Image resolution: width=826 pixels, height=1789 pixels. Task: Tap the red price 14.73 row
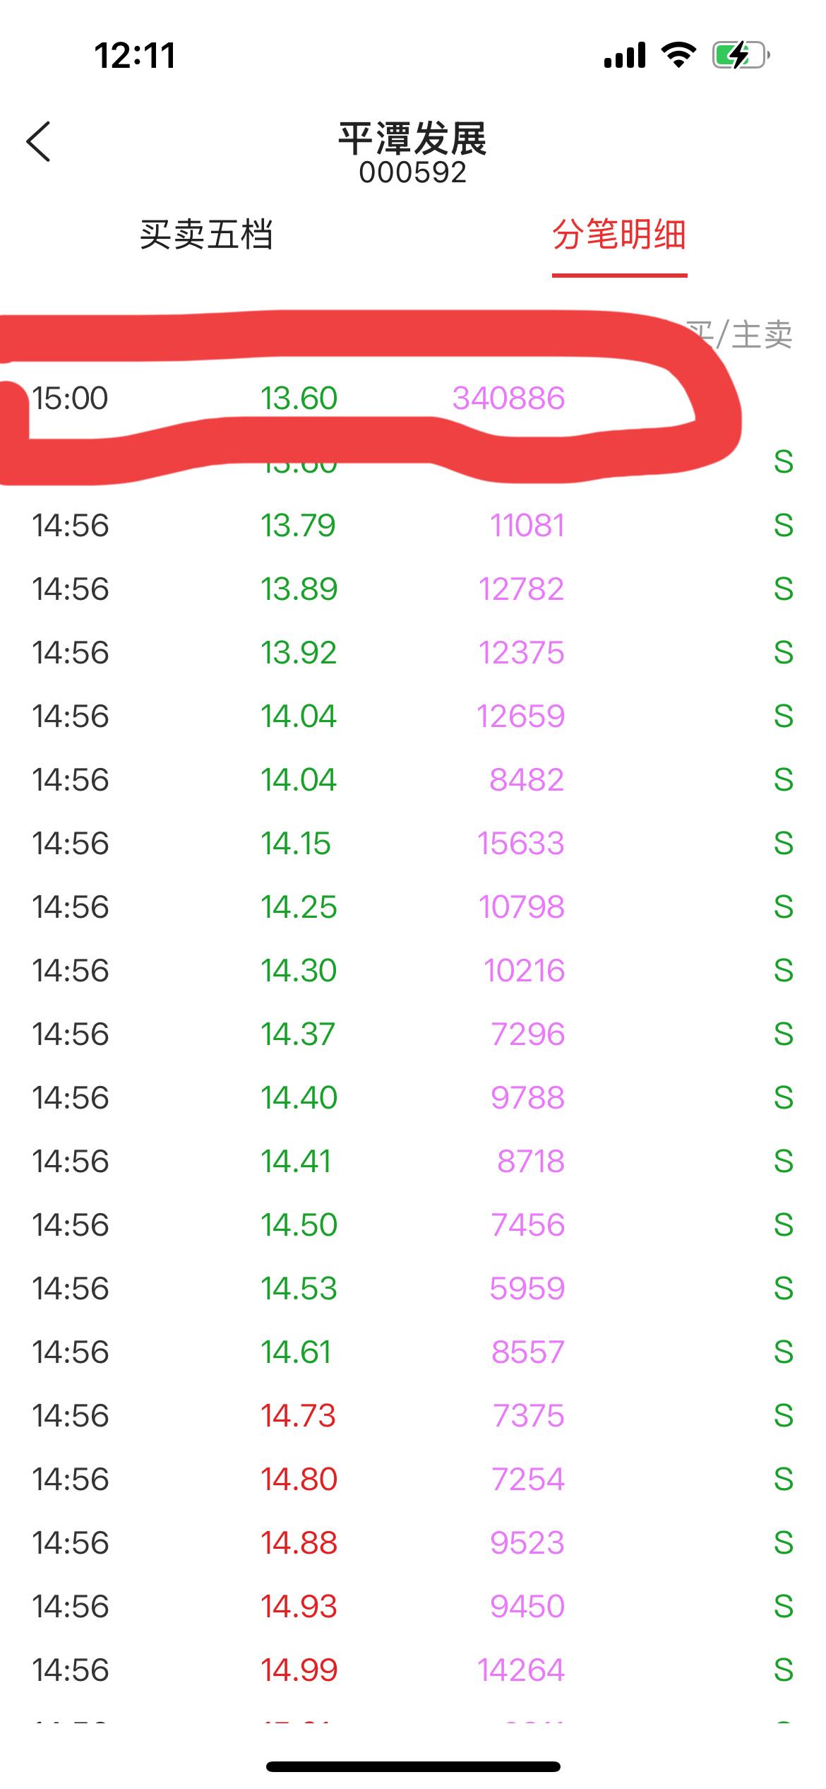[413, 1416]
